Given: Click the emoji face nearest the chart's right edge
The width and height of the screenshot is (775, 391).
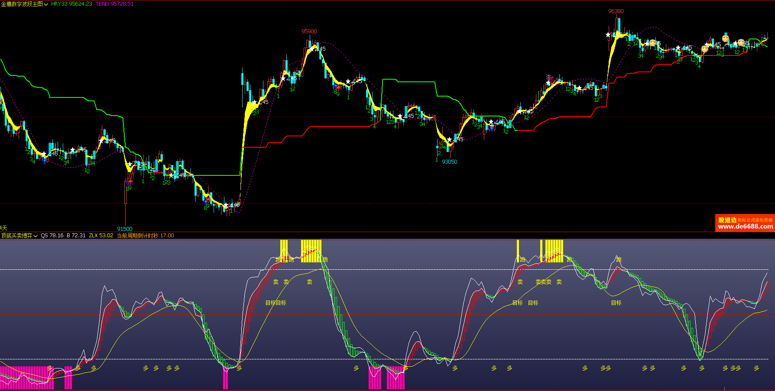Looking at the screenshot, I should [741, 42].
